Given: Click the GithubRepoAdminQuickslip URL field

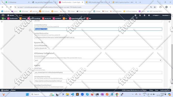Looking at the screenshot, I should [98, 81].
